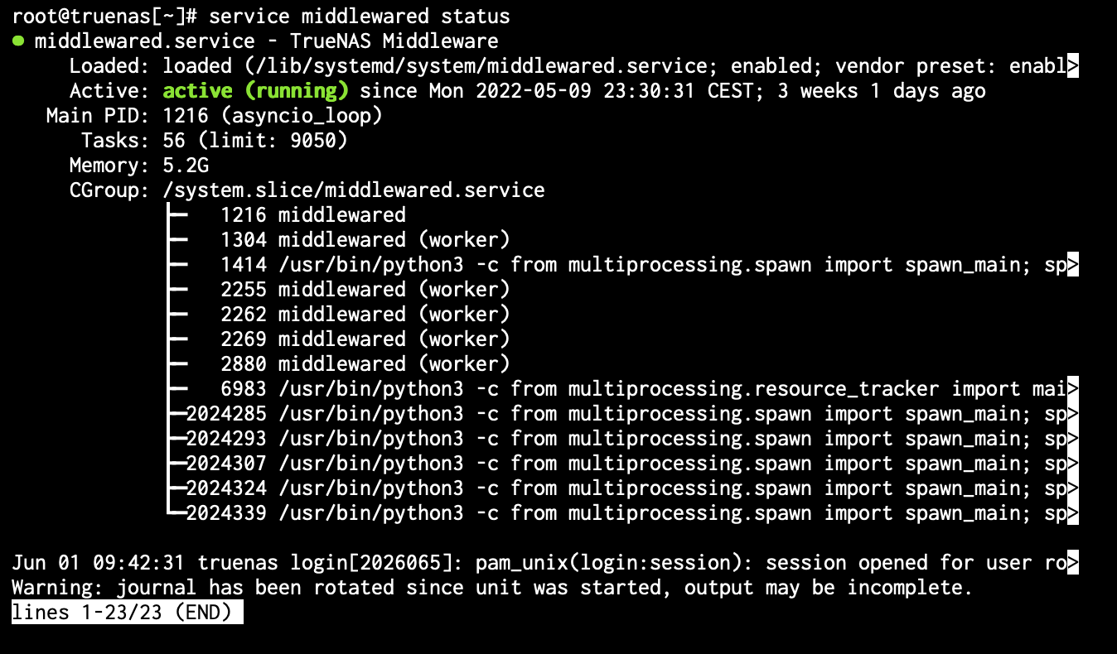Screen dimensions: 1117x654
Task: Click the 'lines 1-23/23 (END)' pager status
Action: click(x=127, y=613)
